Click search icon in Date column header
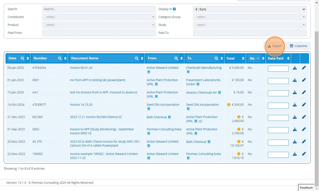The image size is (319, 191). coord(23,58)
